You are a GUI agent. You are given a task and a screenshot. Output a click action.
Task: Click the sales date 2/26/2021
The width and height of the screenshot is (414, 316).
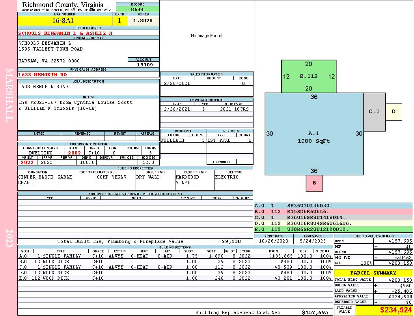point(177,83)
